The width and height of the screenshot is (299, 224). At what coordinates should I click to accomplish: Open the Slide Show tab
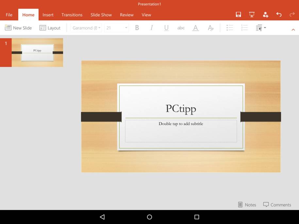pos(101,15)
